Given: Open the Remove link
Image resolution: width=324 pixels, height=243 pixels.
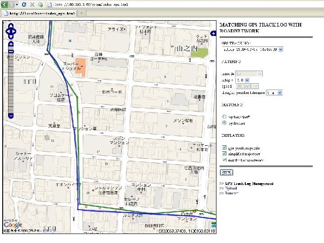Looking at the screenshot, I should tap(231, 193).
